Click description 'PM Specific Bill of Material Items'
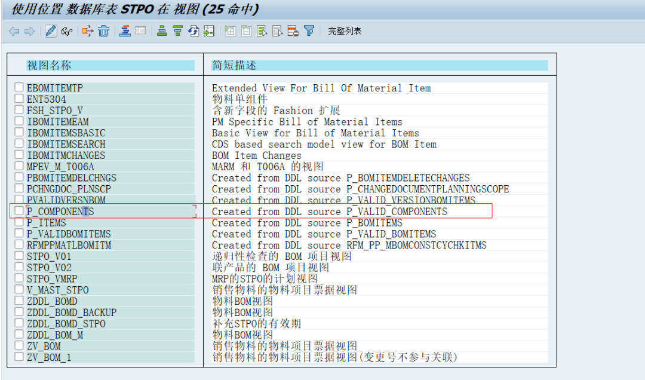 click(308, 122)
